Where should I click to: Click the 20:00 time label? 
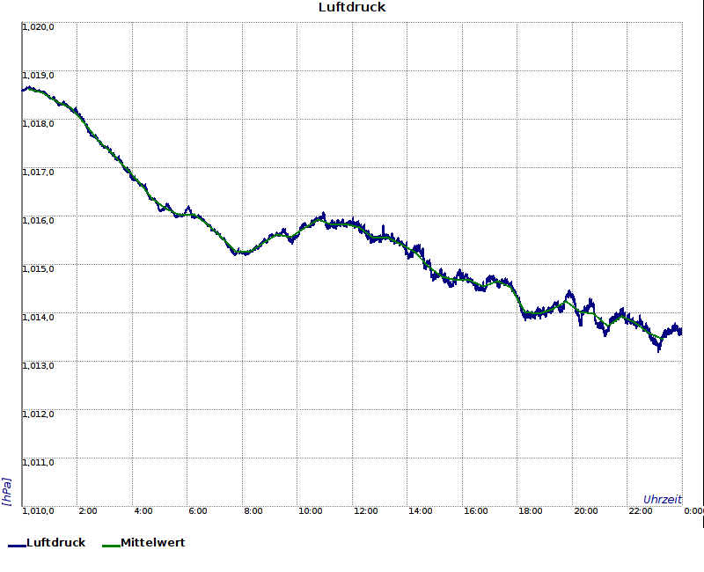tap(586, 511)
